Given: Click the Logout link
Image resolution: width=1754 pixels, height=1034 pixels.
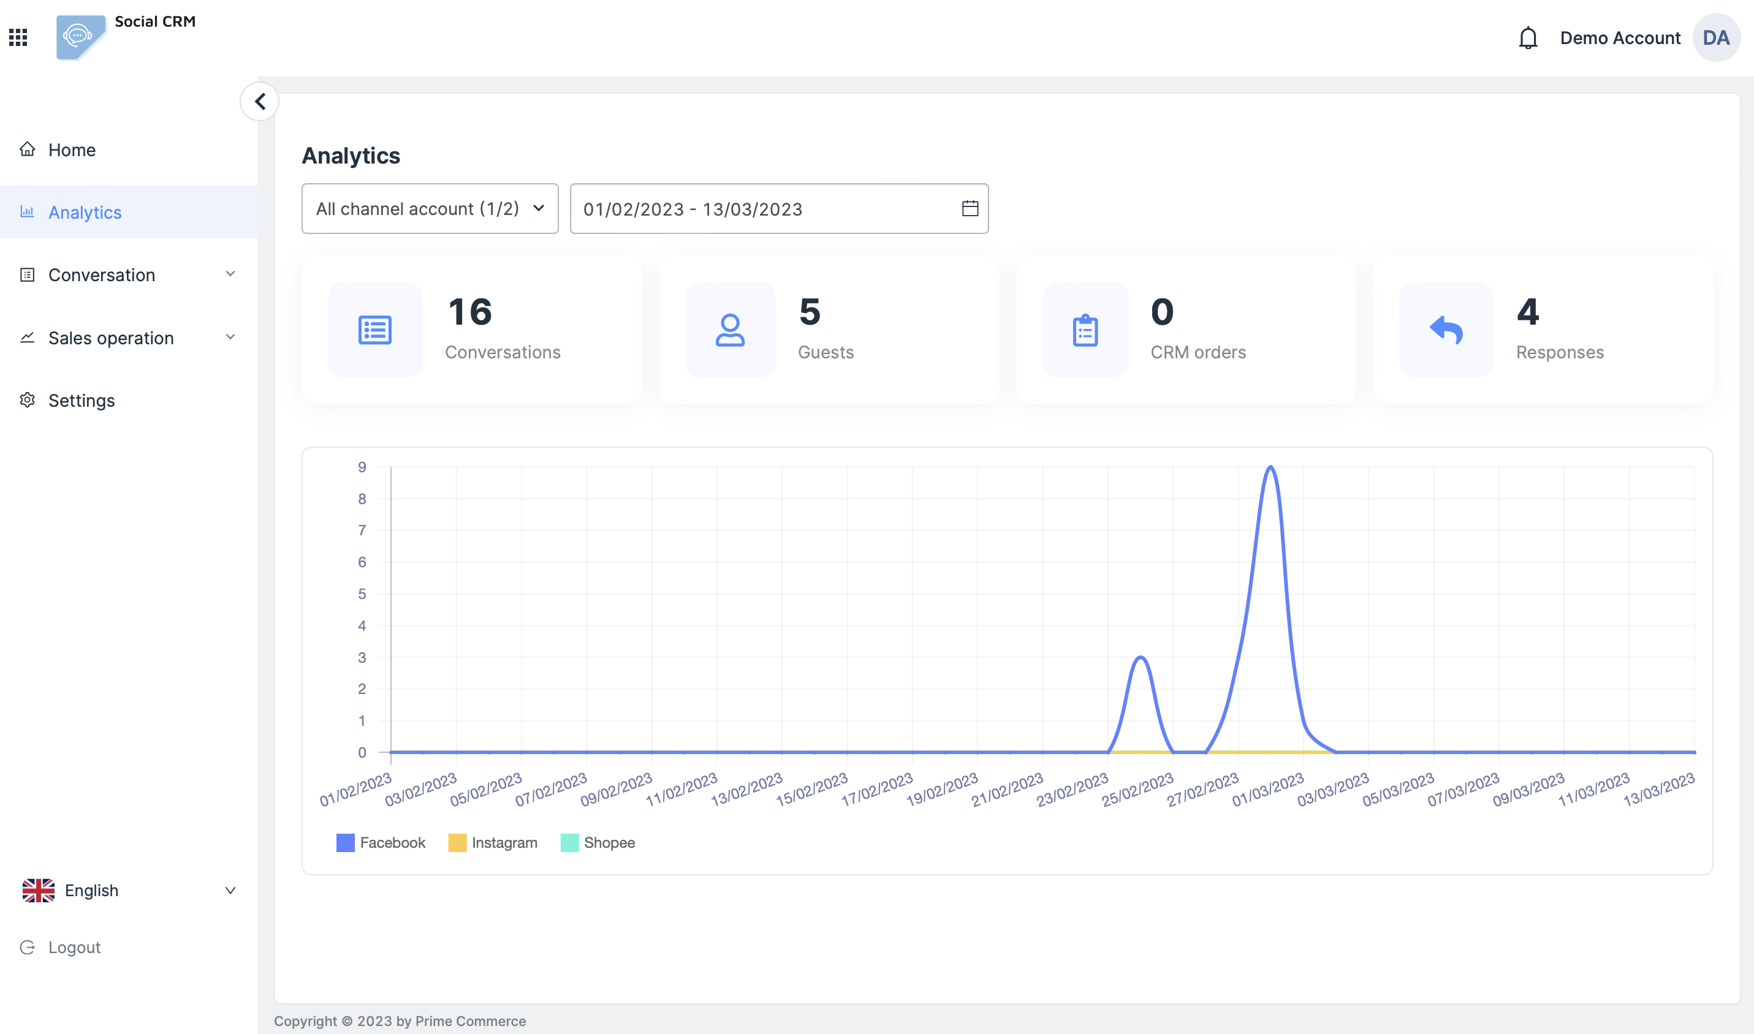Looking at the screenshot, I should pos(74,948).
